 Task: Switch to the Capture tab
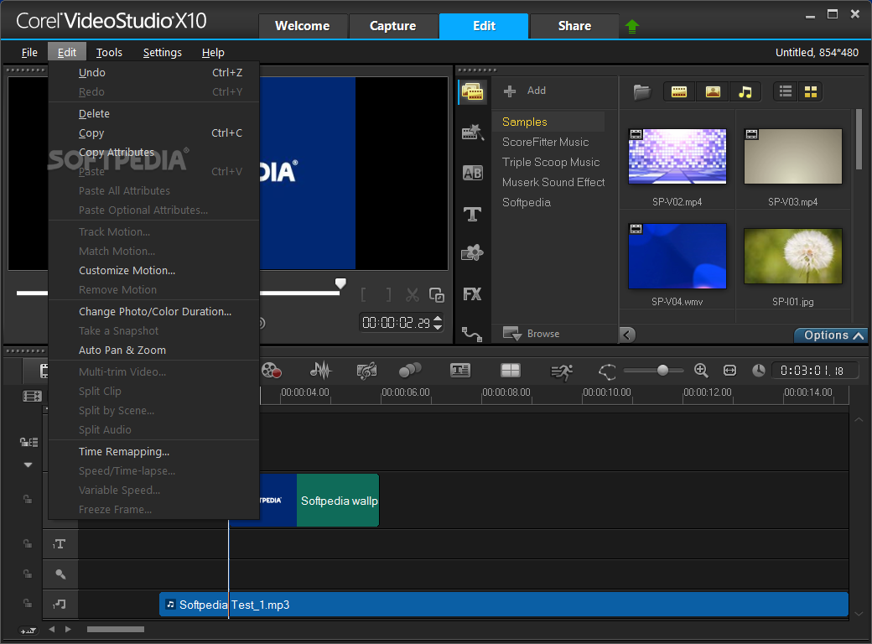(392, 26)
